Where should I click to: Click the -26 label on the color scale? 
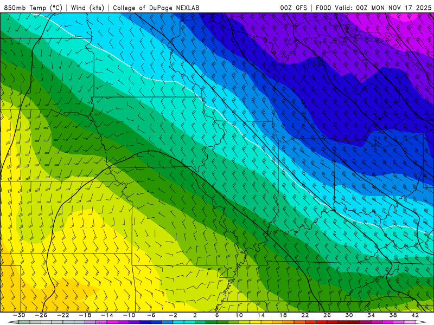point(41,315)
